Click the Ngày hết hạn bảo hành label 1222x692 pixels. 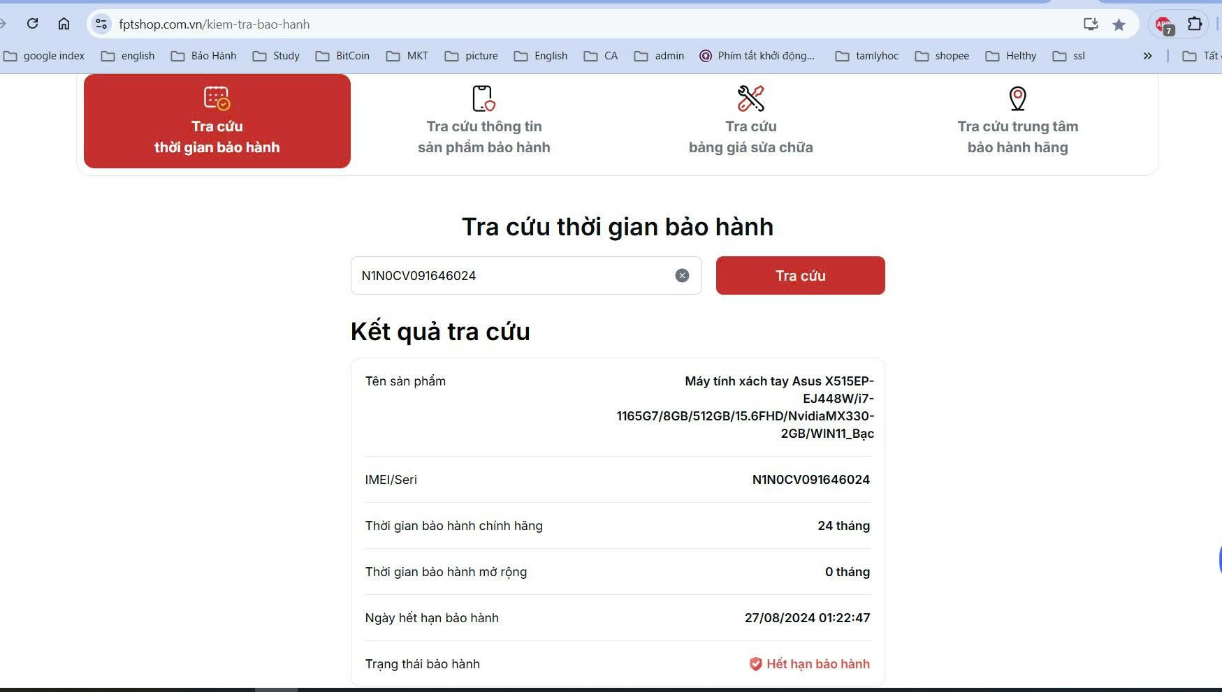[432, 618]
